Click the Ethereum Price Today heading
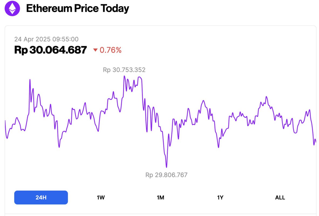This screenshot has height=216, width=319. 77,8
